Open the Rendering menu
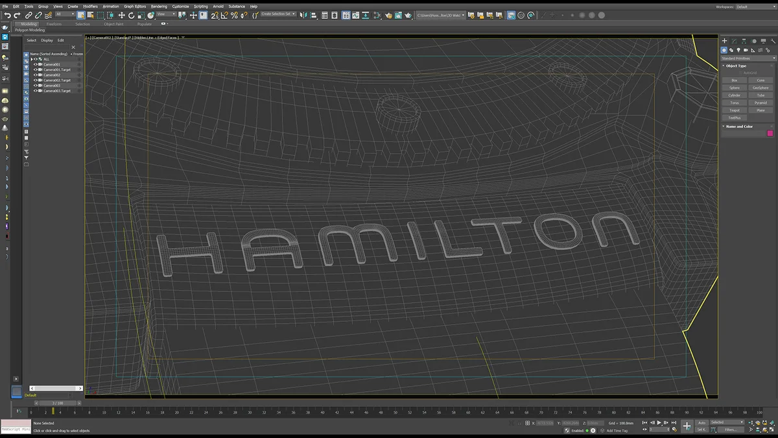 point(159,6)
